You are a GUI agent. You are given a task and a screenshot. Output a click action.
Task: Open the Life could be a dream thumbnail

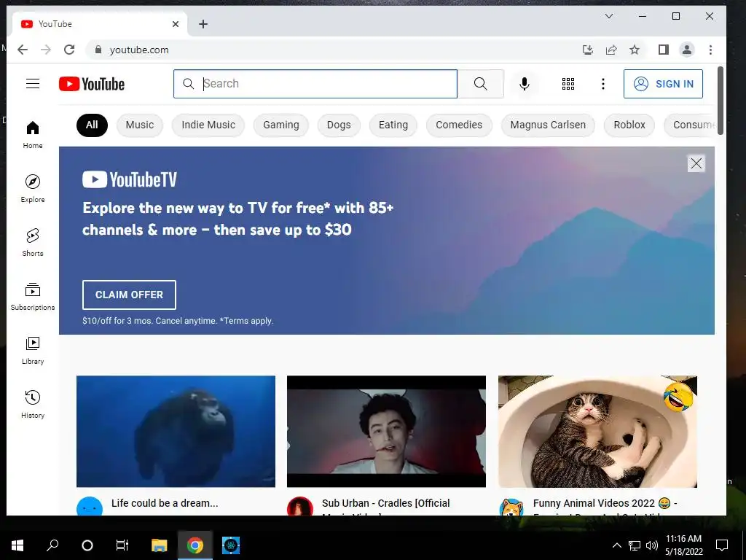pyautogui.click(x=176, y=432)
